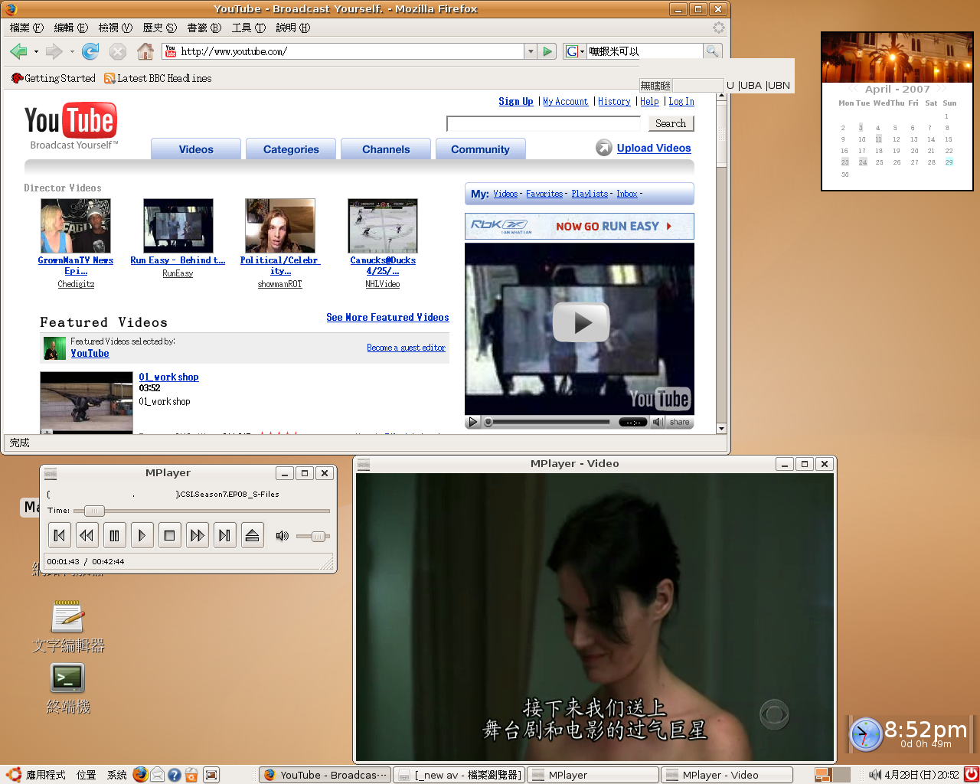
Task: Open the 編輯 (Edit) menu
Action: click(x=70, y=28)
